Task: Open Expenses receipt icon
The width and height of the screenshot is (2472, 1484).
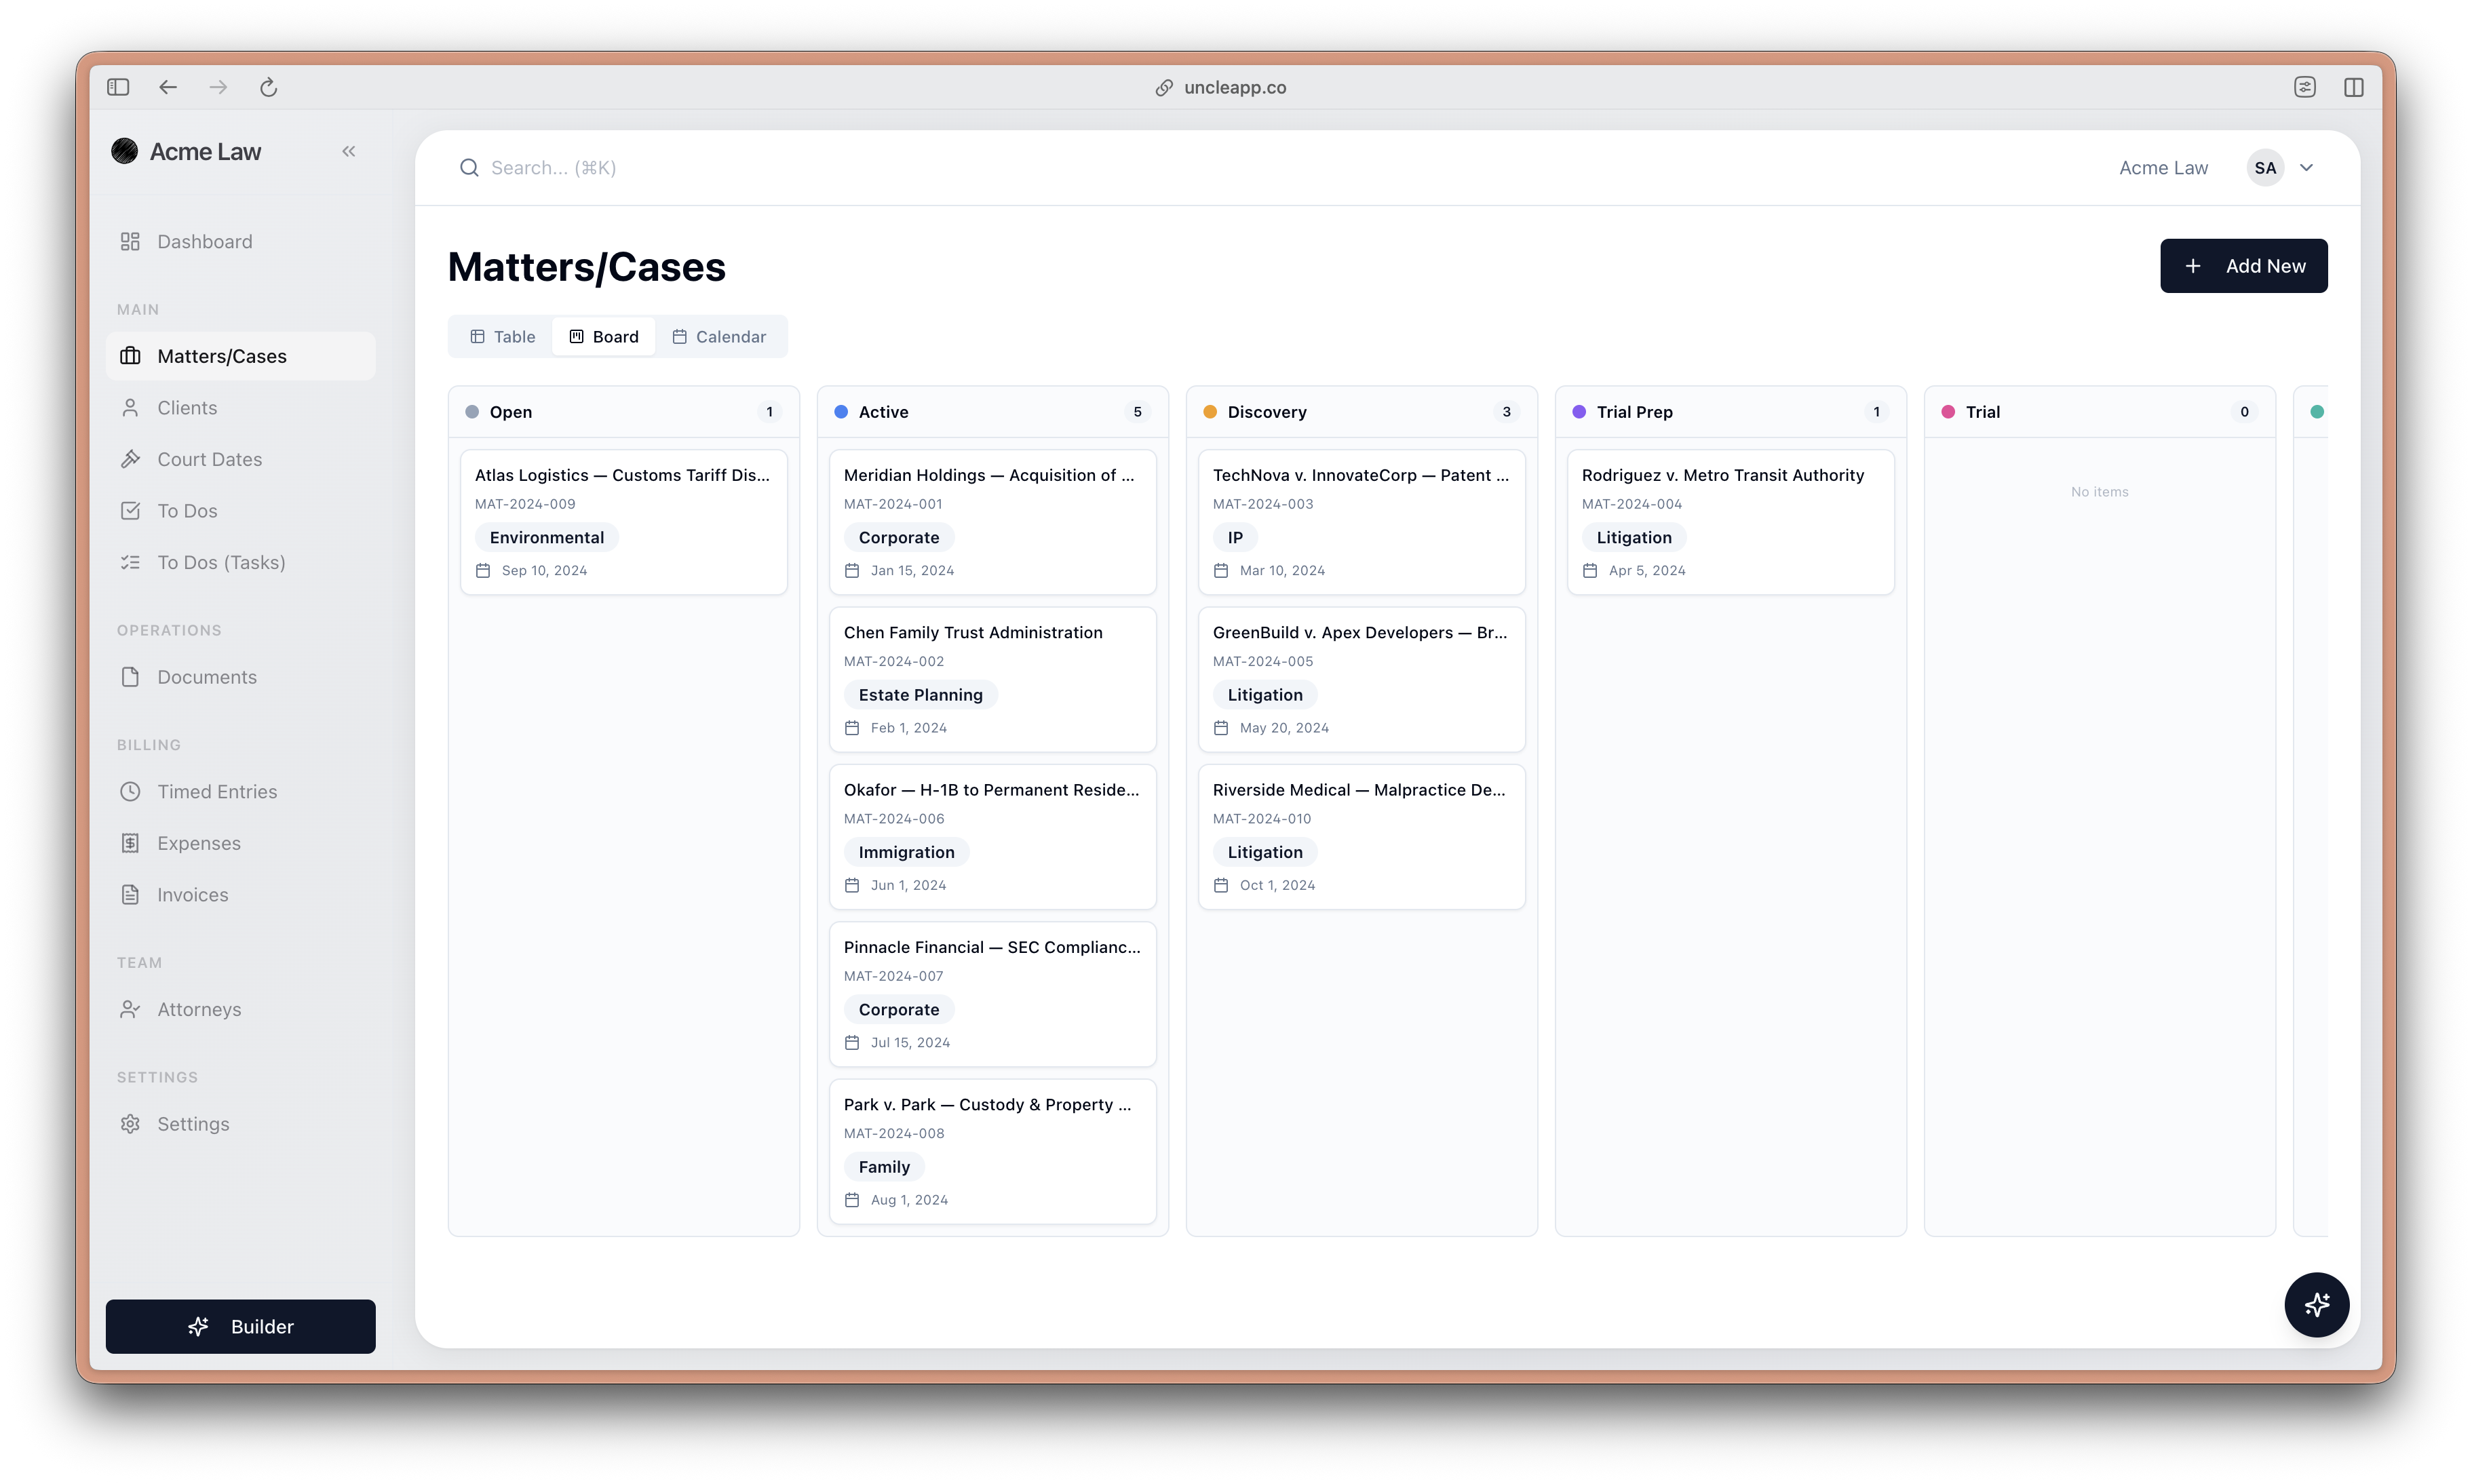Action: pyautogui.click(x=130, y=844)
